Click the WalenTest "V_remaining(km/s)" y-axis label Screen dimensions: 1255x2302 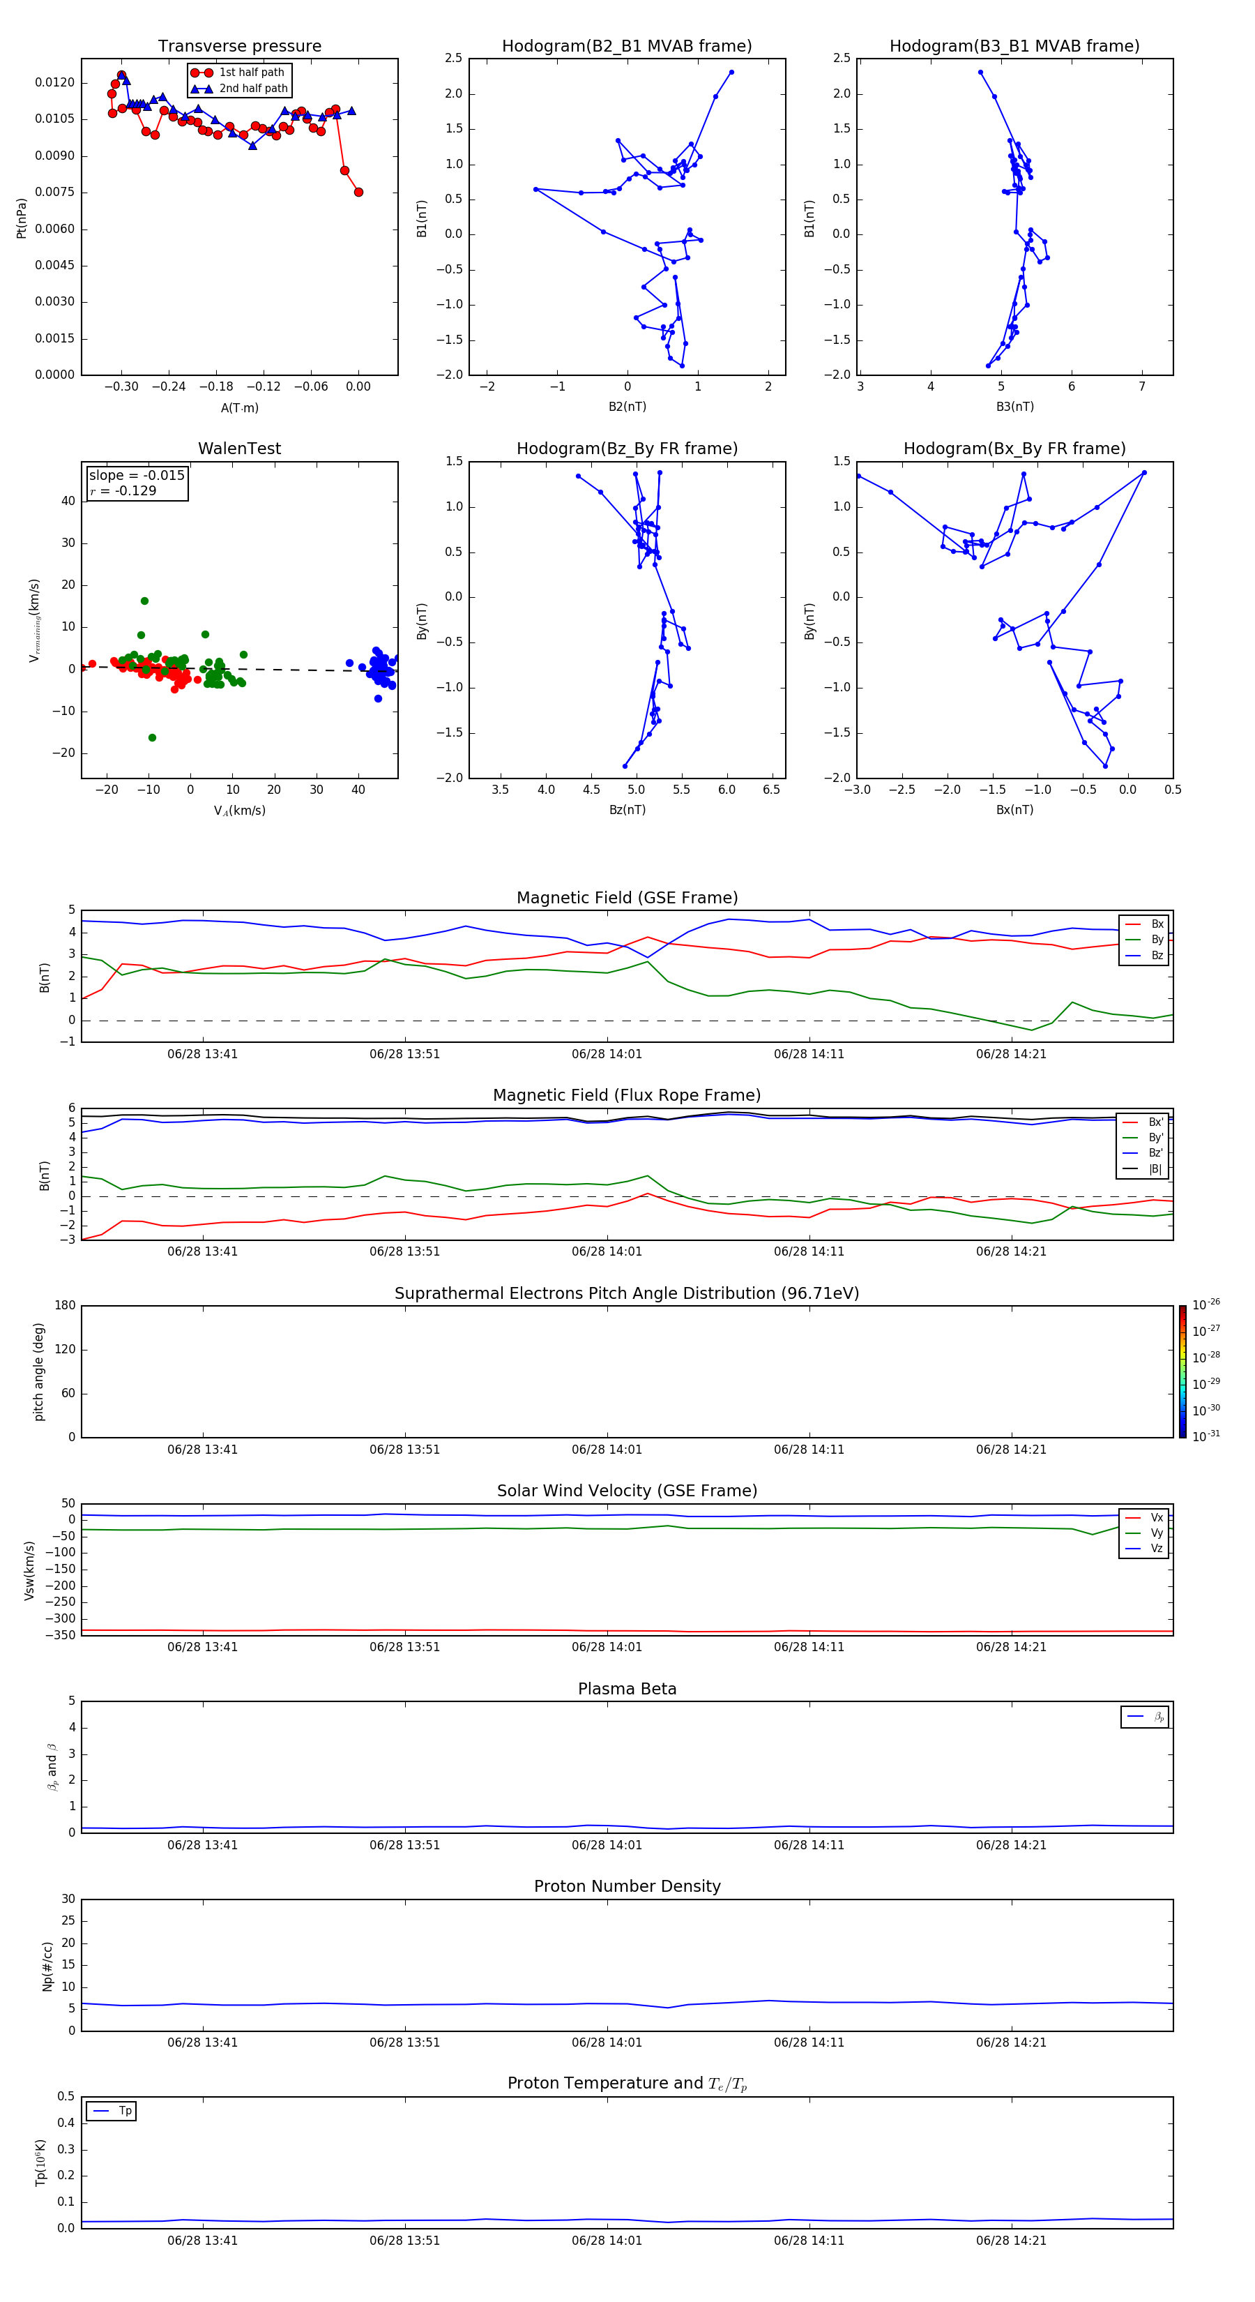point(35,620)
